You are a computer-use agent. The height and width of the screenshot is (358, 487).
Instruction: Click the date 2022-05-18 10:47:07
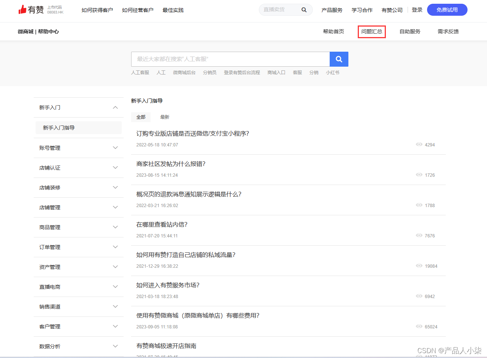point(157,145)
